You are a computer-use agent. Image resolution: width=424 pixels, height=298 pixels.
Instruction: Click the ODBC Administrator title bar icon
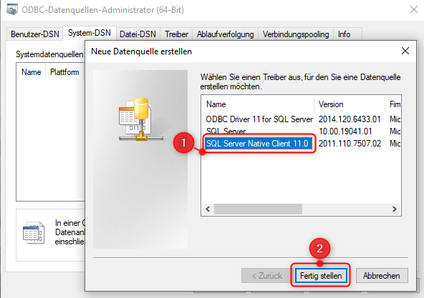point(12,9)
